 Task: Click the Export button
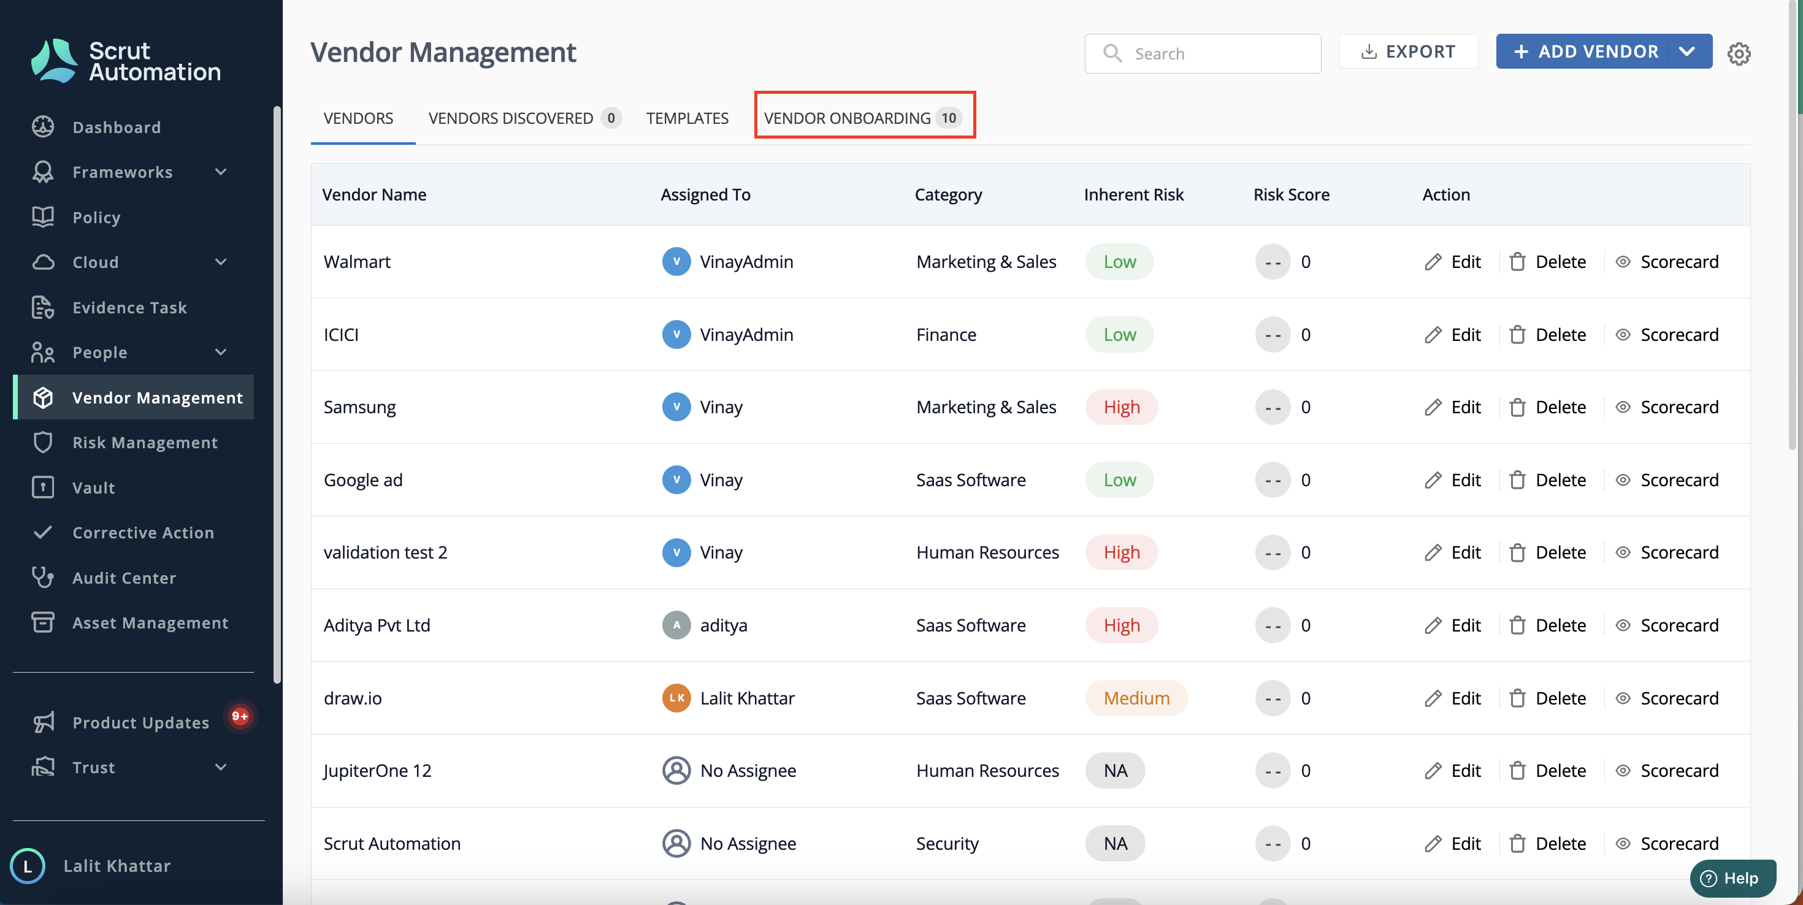[1407, 51]
